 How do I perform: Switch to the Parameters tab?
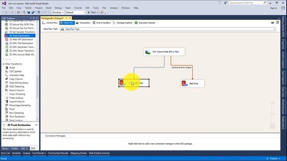83,23
